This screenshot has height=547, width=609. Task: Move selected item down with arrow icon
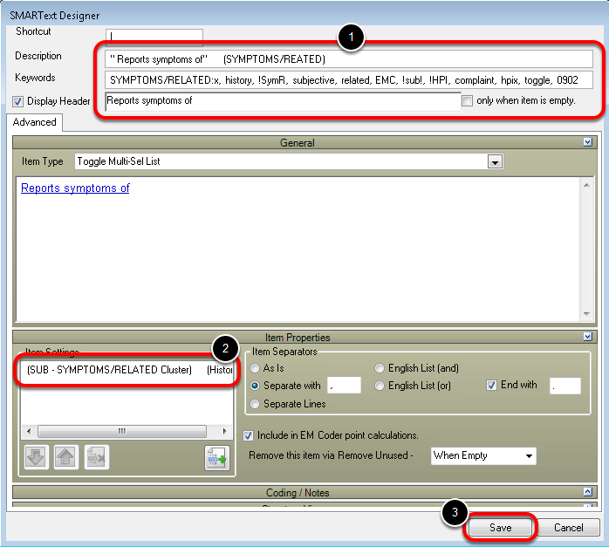click(37, 457)
